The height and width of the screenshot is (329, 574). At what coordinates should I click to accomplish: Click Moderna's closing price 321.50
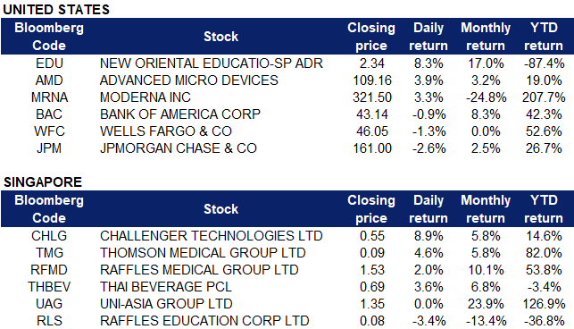pos(372,97)
